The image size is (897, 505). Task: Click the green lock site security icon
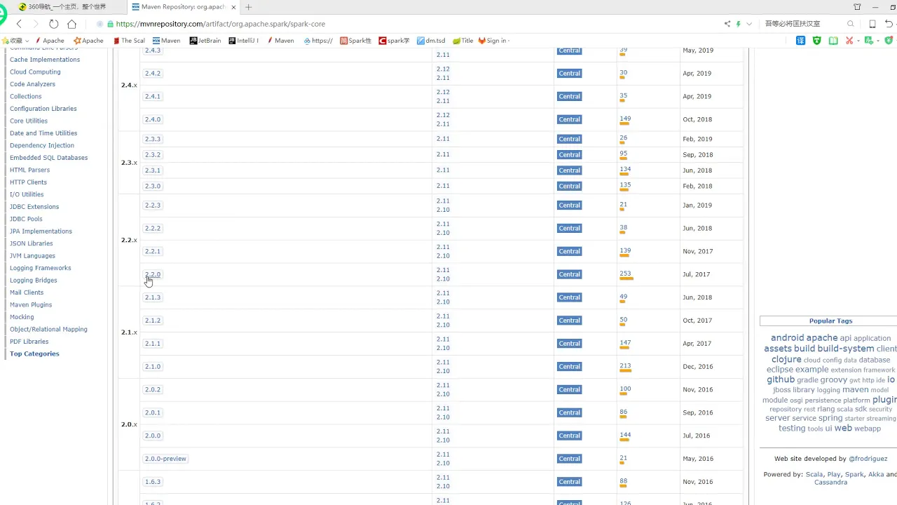click(111, 24)
